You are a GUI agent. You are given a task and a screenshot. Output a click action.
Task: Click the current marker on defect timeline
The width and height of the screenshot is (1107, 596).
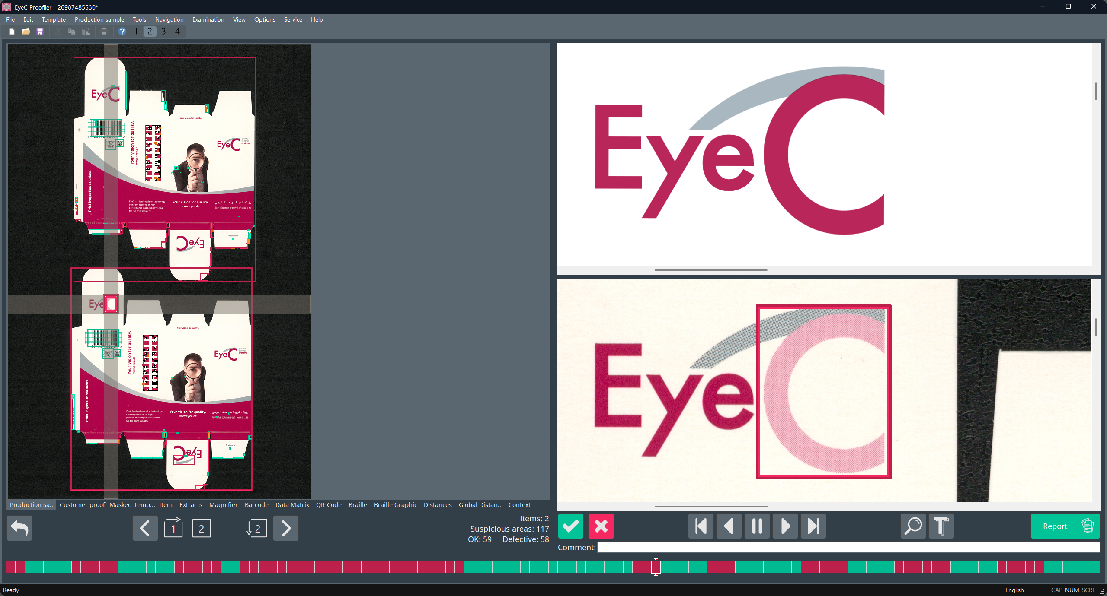[x=656, y=567]
